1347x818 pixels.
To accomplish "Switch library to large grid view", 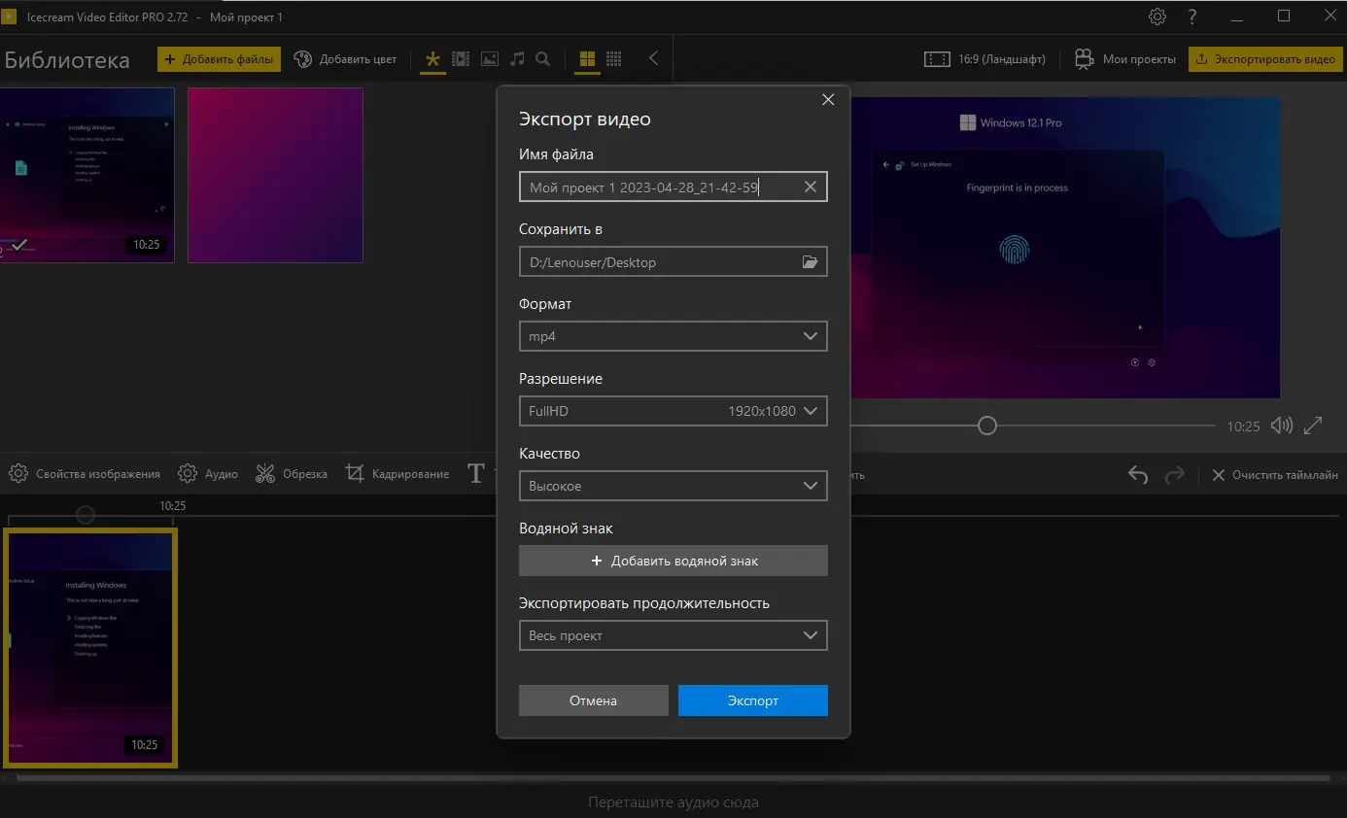I will click(587, 59).
